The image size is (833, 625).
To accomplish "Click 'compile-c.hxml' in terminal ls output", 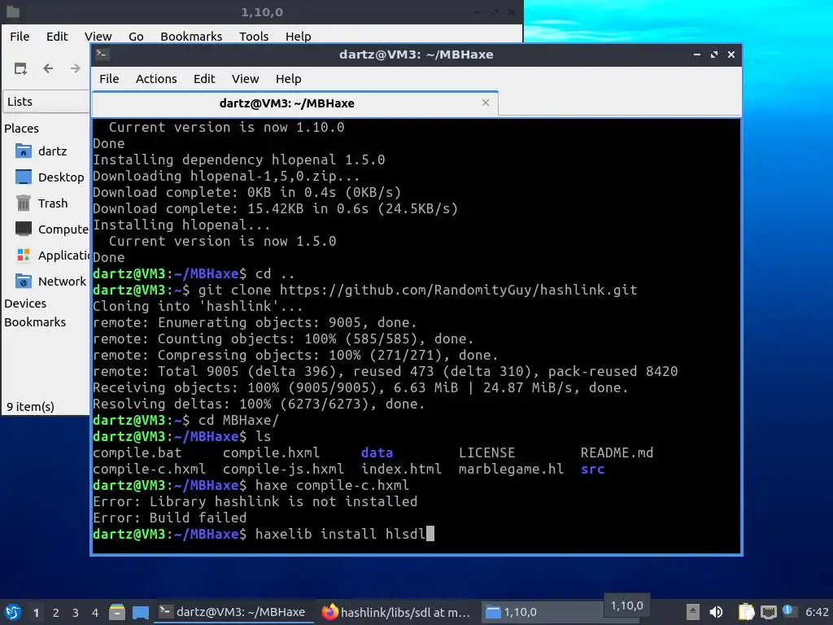I will 150,470.
